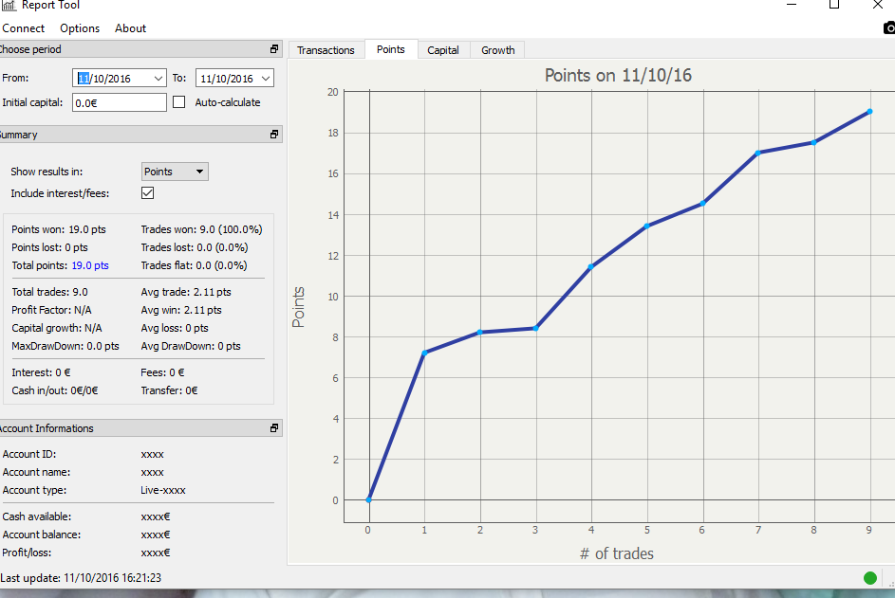This screenshot has width=895, height=598.
Task: Undock the Summary panel
Action: click(274, 134)
